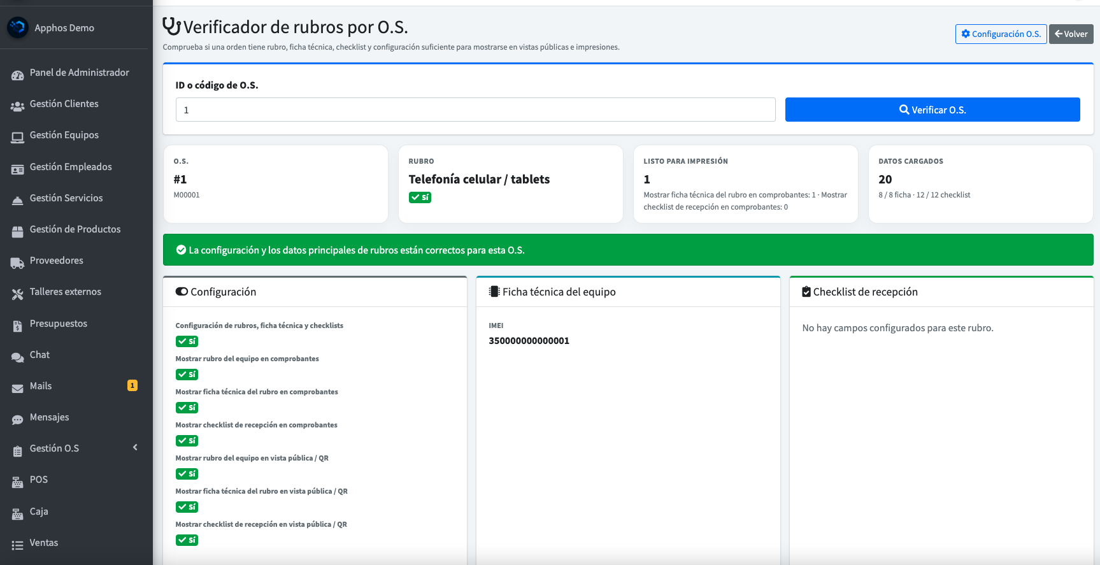Click the Verificador de rubros por O.S. title

tap(296, 27)
